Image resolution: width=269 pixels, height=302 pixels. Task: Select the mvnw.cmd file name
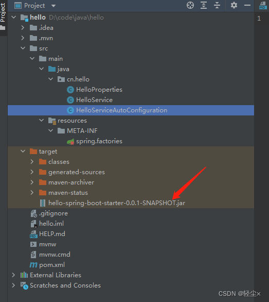point(55,255)
